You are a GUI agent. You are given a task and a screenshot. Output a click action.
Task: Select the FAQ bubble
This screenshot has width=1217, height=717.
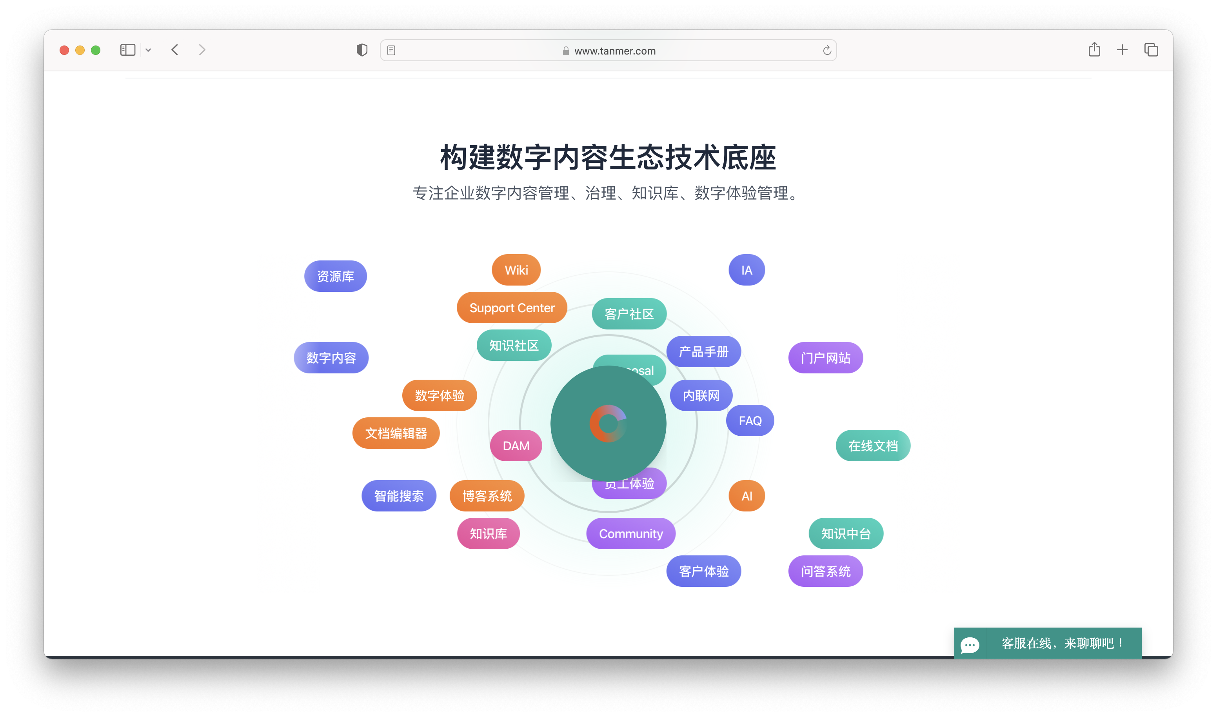(x=750, y=420)
